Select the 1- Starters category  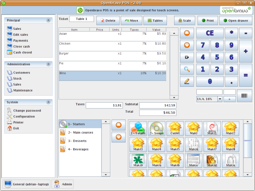click(80, 124)
